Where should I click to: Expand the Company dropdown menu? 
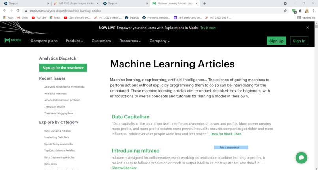tap(160, 41)
